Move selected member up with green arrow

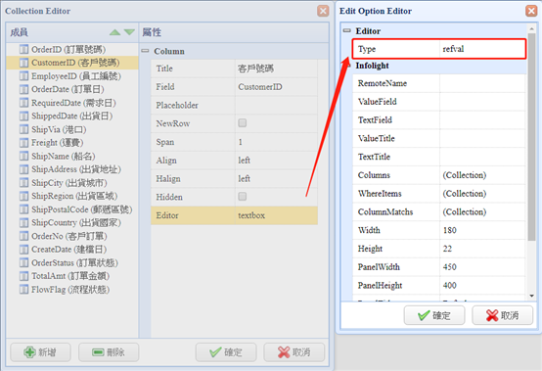click(x=114, y=32)
